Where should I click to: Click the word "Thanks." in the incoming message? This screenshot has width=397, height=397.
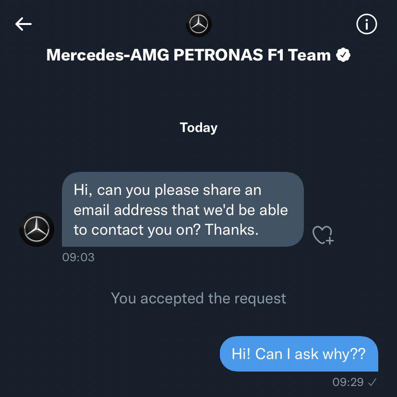pyautogui.click(x=232, y=229)
